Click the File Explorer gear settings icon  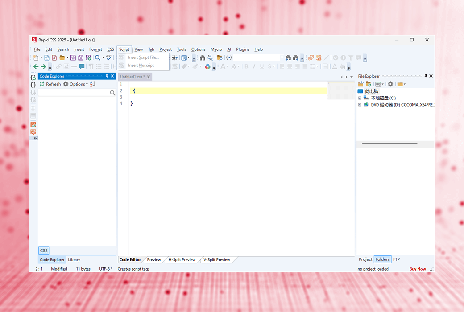(391, 84)
